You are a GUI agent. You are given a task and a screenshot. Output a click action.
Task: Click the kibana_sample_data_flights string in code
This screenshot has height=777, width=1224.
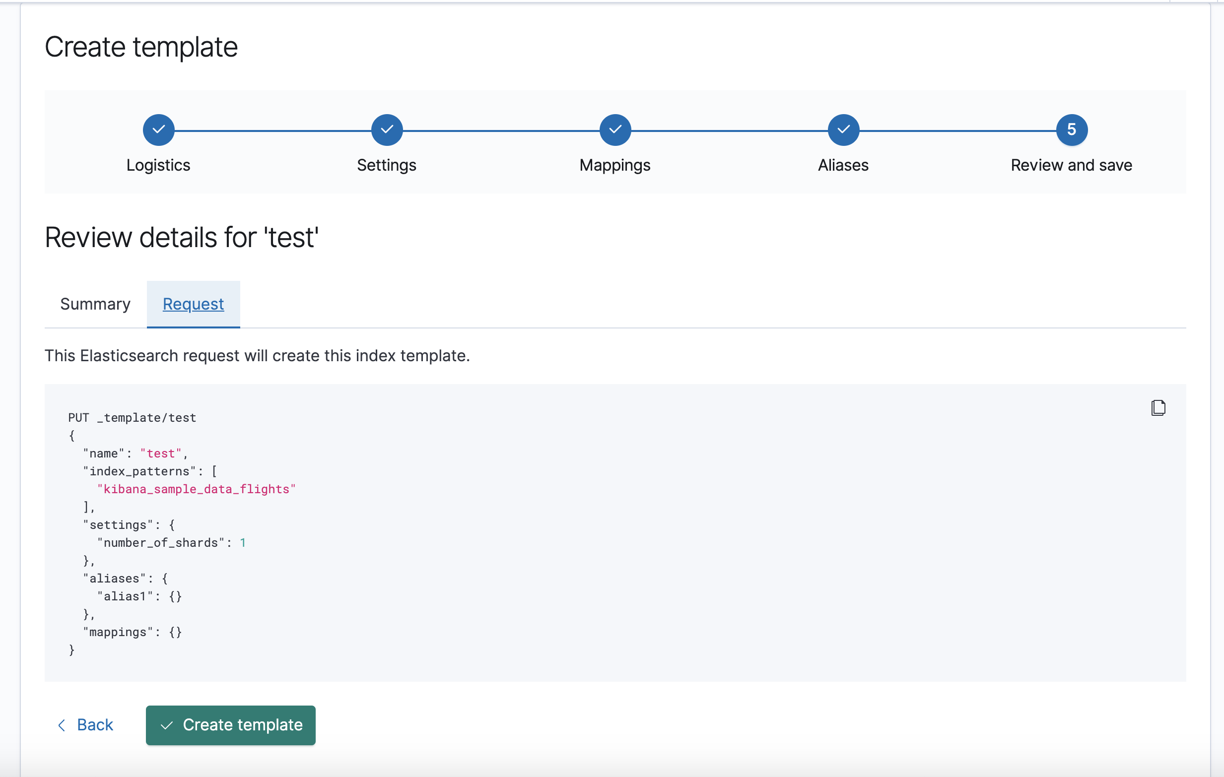[196, 489]
